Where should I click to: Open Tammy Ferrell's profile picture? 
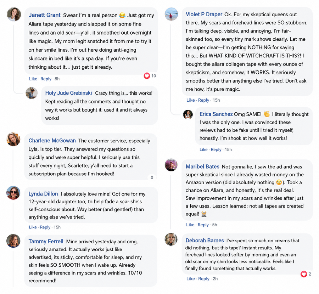pyautogui.click(x=13, y=241)
